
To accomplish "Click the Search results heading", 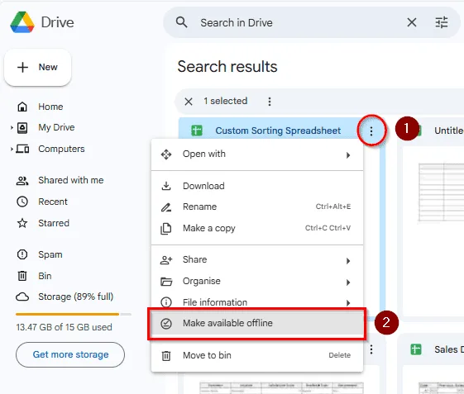I will click(227, 67).
